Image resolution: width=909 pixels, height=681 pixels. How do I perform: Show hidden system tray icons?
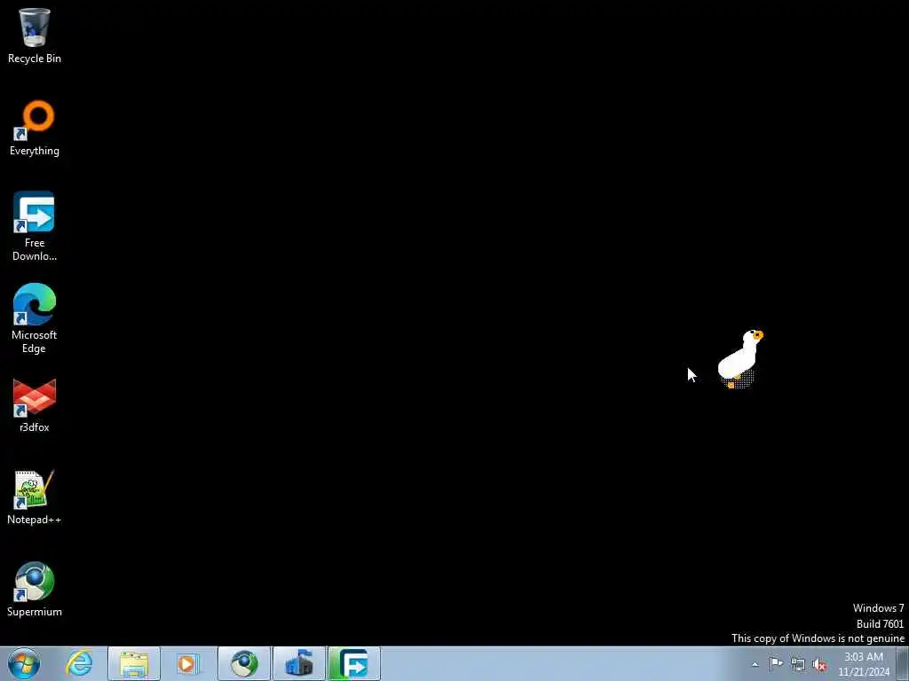coord(755,664)
